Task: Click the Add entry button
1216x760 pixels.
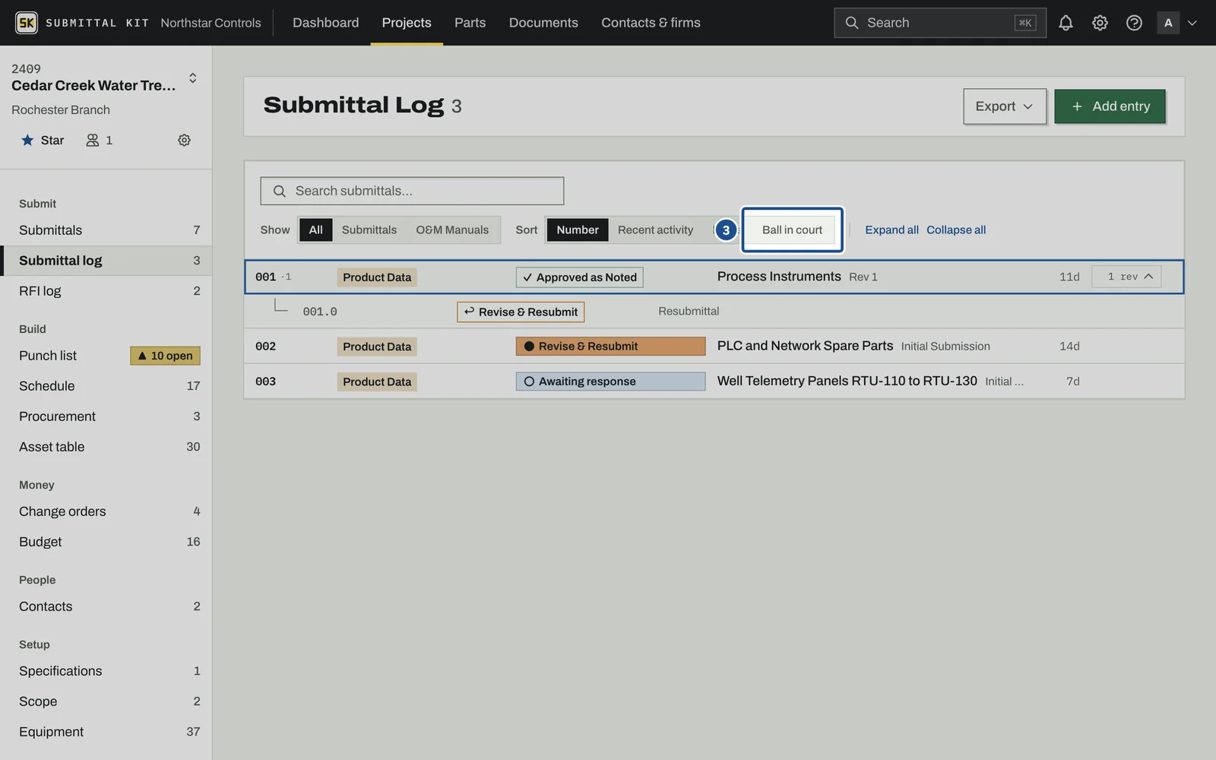Action: [x=1110, y=106]
